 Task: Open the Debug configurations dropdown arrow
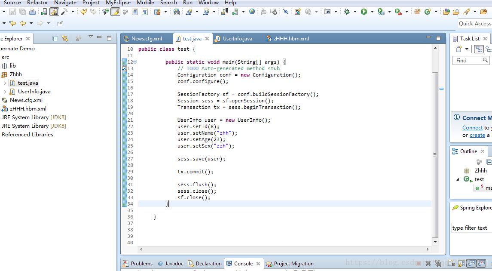coord(355,12)
